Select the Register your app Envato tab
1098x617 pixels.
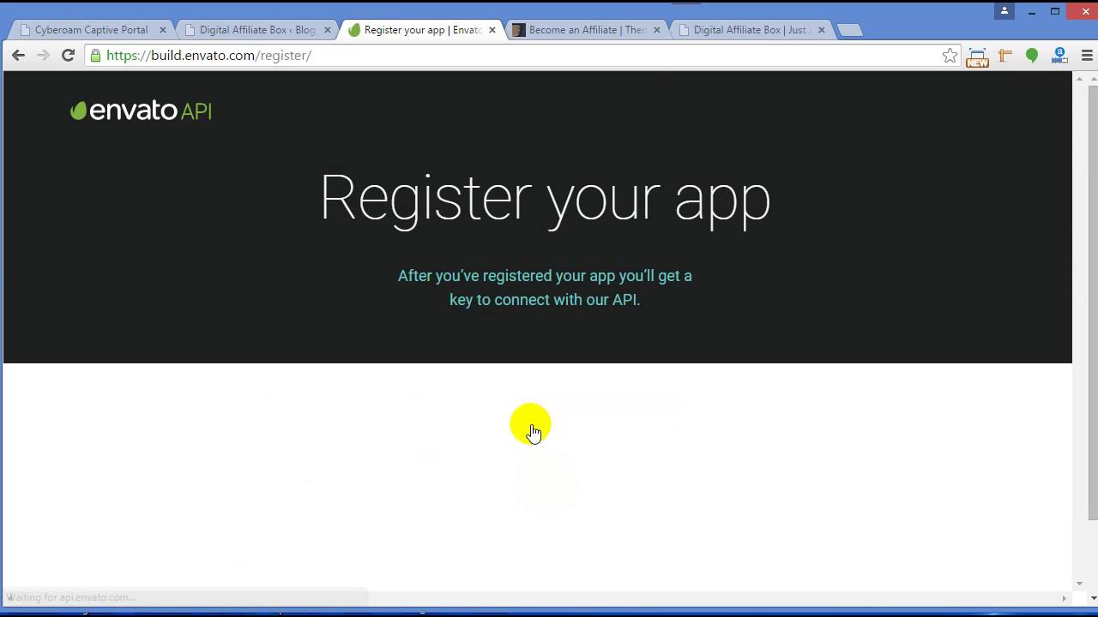pos(422,30)
